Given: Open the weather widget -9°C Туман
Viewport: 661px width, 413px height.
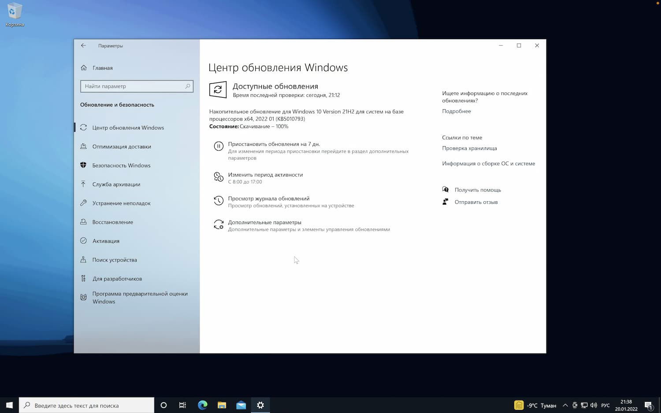Looking at the screenshot, I should (535, 405).
